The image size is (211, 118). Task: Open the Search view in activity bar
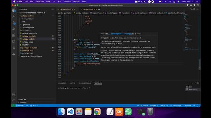[x=14, y=16]
